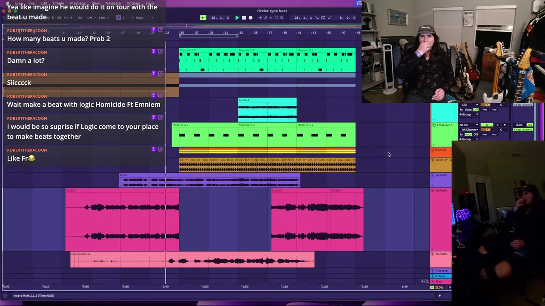Select the Audio 4 cyan clip
545x306 pixels.
(x=267, y=110)
